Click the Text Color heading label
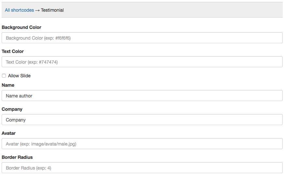Image resolution: width=285 pixels, height=179 pixels. (x=13, y=51)
